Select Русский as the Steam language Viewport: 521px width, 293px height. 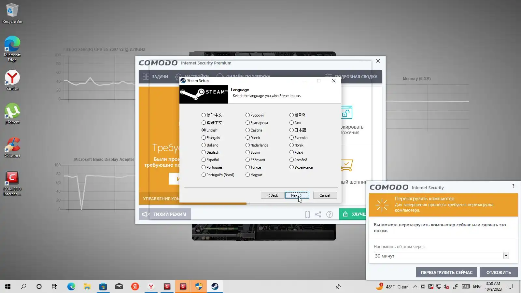255,115
